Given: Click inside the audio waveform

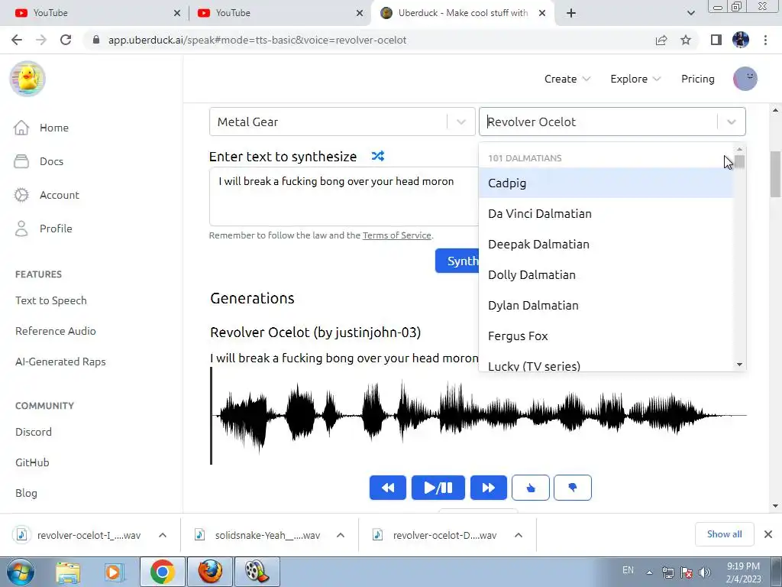Looking at the screenshot, I should 479,415.
